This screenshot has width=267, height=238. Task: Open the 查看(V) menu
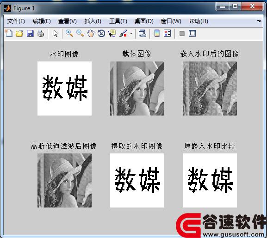68,21
